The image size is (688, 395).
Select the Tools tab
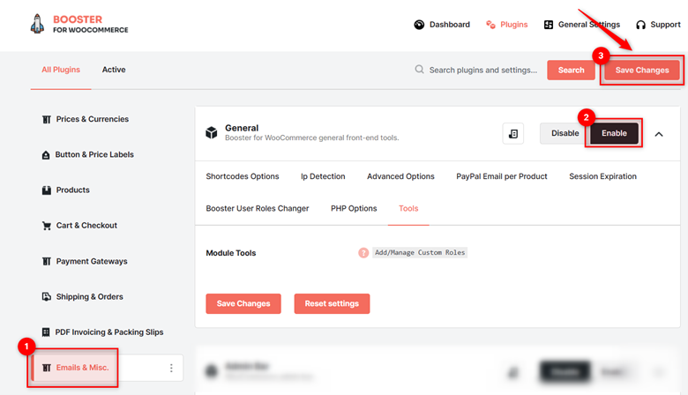click(x=408, y=209)
